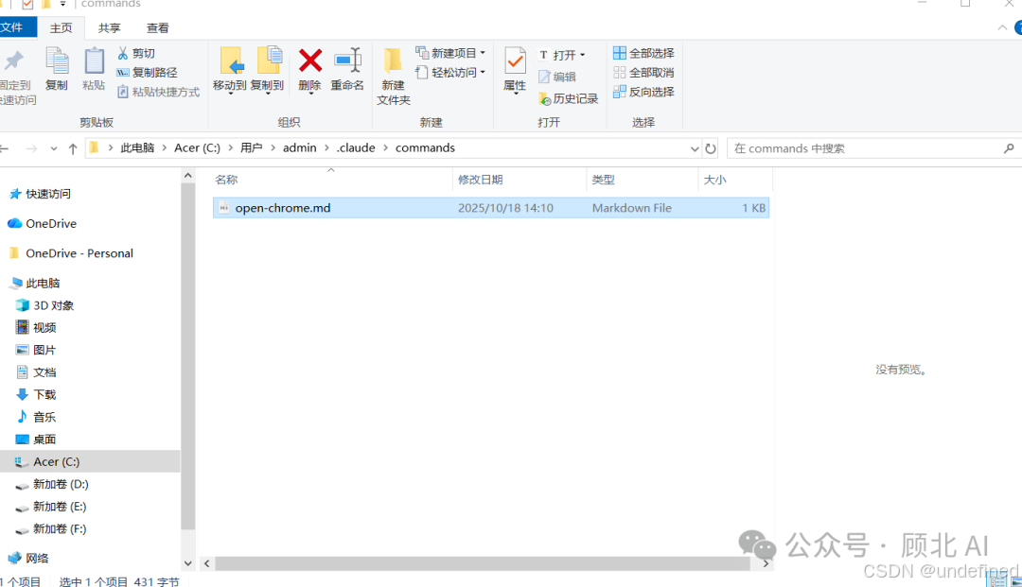Click Select all (全部选择)
Viewport: 1022px width, 587px height.
click(644, 53)
